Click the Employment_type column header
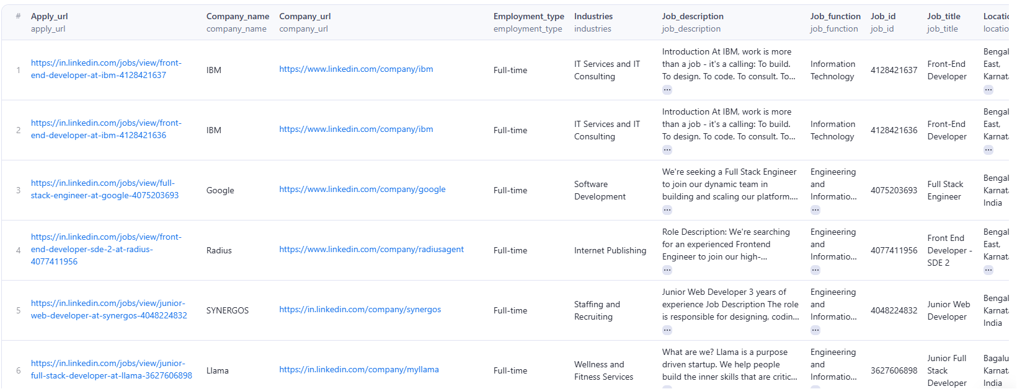Image resolution: width=1017 pixels, height=389 pixels. point(528,17)
